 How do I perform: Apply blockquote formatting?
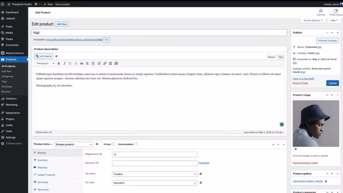pos(82,64)
